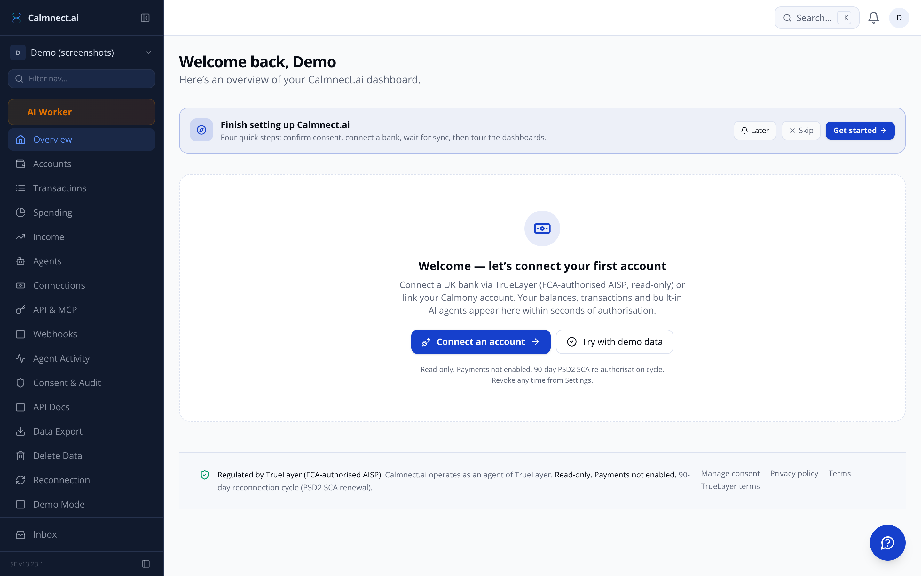The height and width of the screenshot is (576, 921).
Task: Click the Spending pie chart icon
Action: 20,212
